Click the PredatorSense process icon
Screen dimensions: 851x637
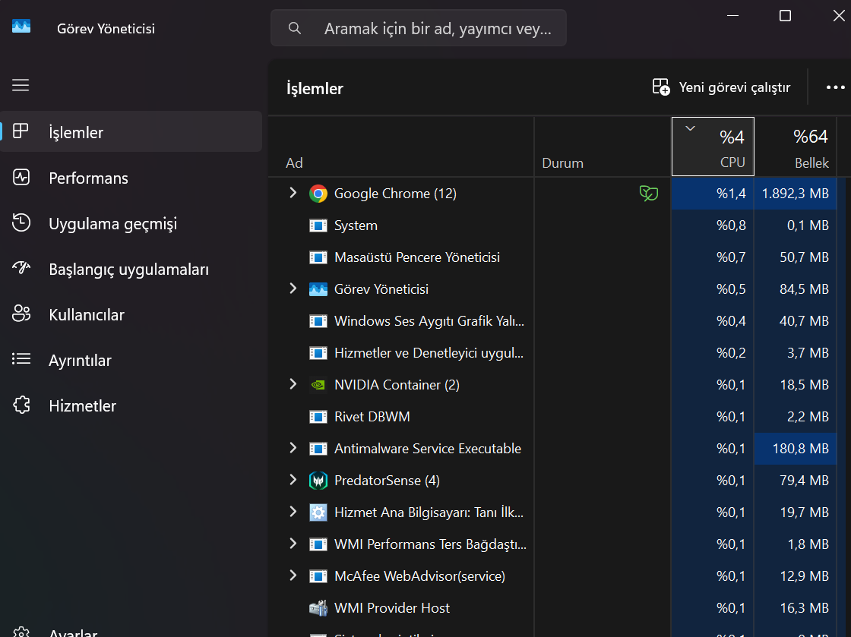tap(318, 481)
